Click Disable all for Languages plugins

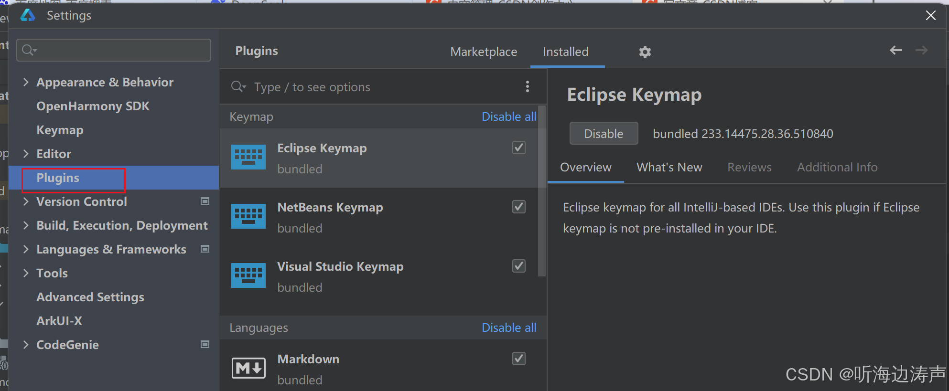[509, 328]
